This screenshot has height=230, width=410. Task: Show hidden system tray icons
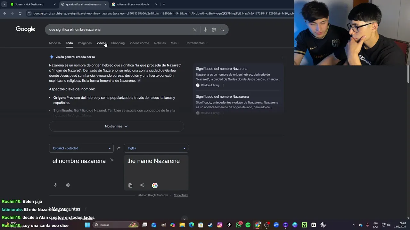pyautogui.click(x=354, y=225)
